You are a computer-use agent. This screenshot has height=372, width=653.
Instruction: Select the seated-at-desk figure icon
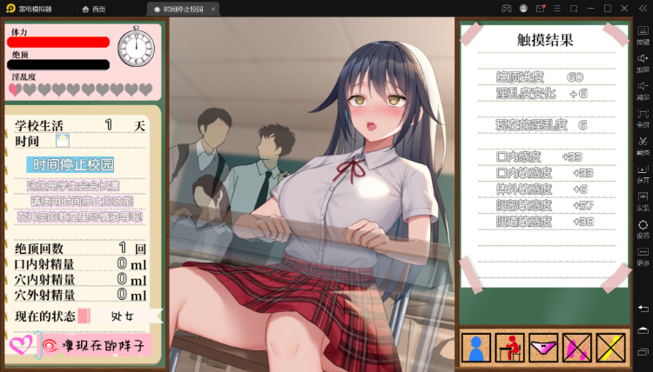509,348
